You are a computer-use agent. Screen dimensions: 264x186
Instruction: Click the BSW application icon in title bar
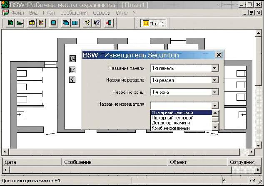(x=5, y=5)
